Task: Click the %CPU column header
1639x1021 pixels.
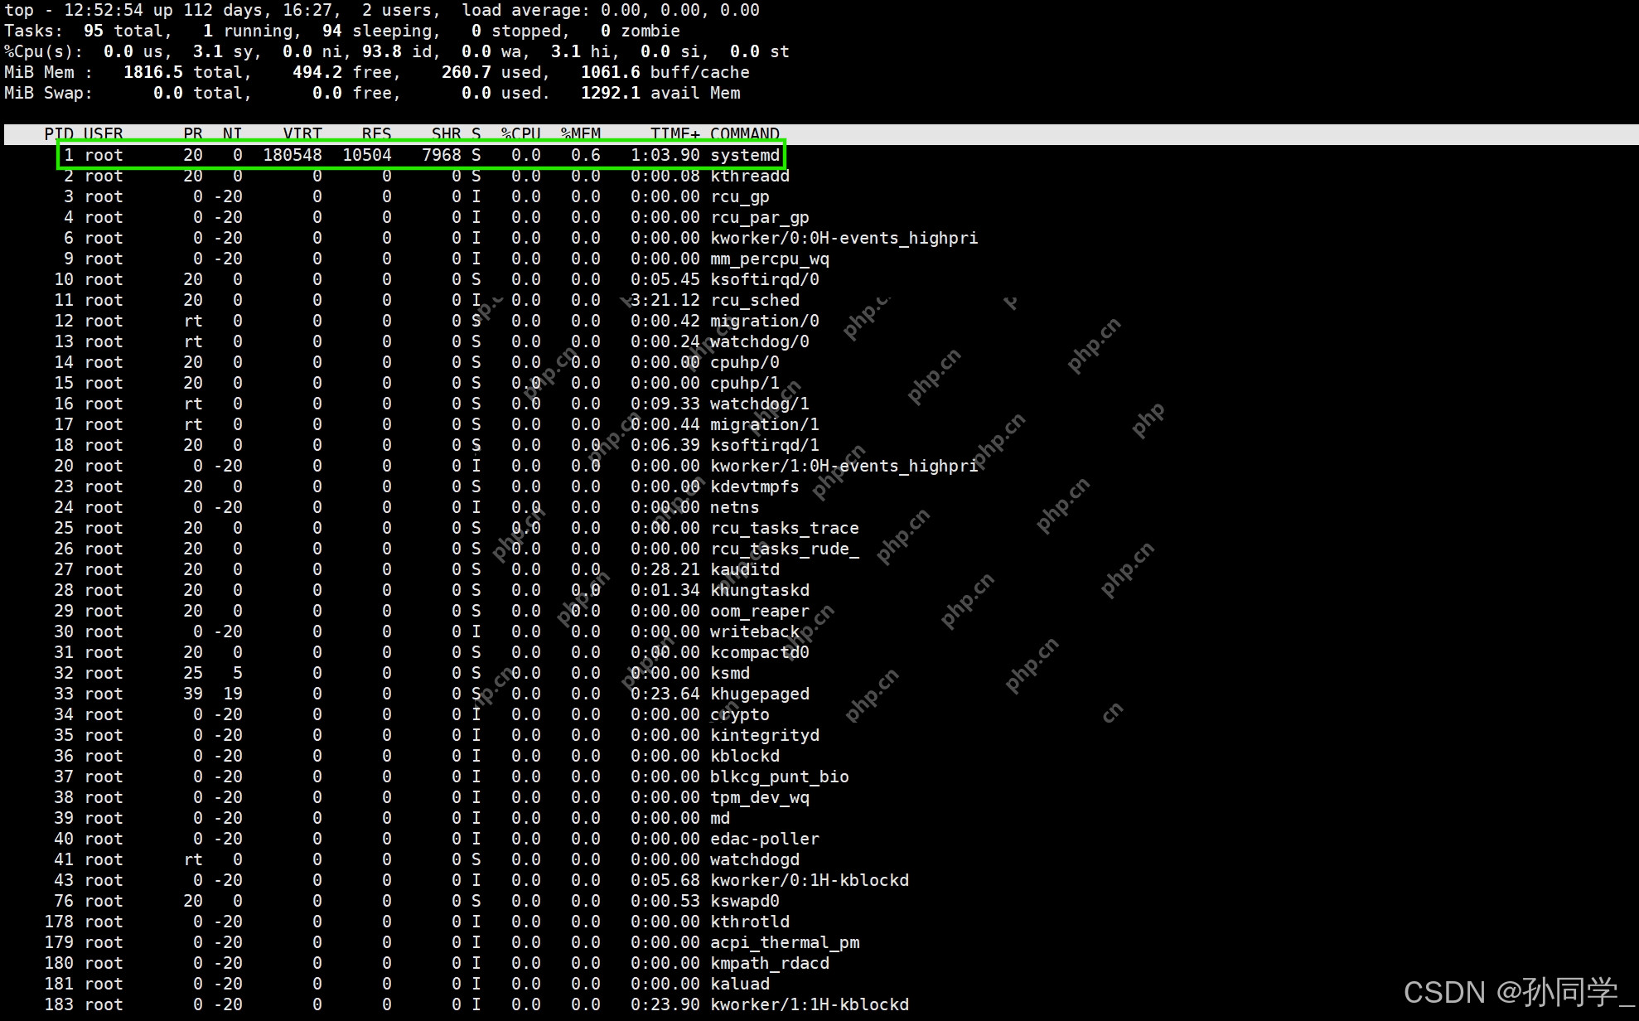Action: 520,134
